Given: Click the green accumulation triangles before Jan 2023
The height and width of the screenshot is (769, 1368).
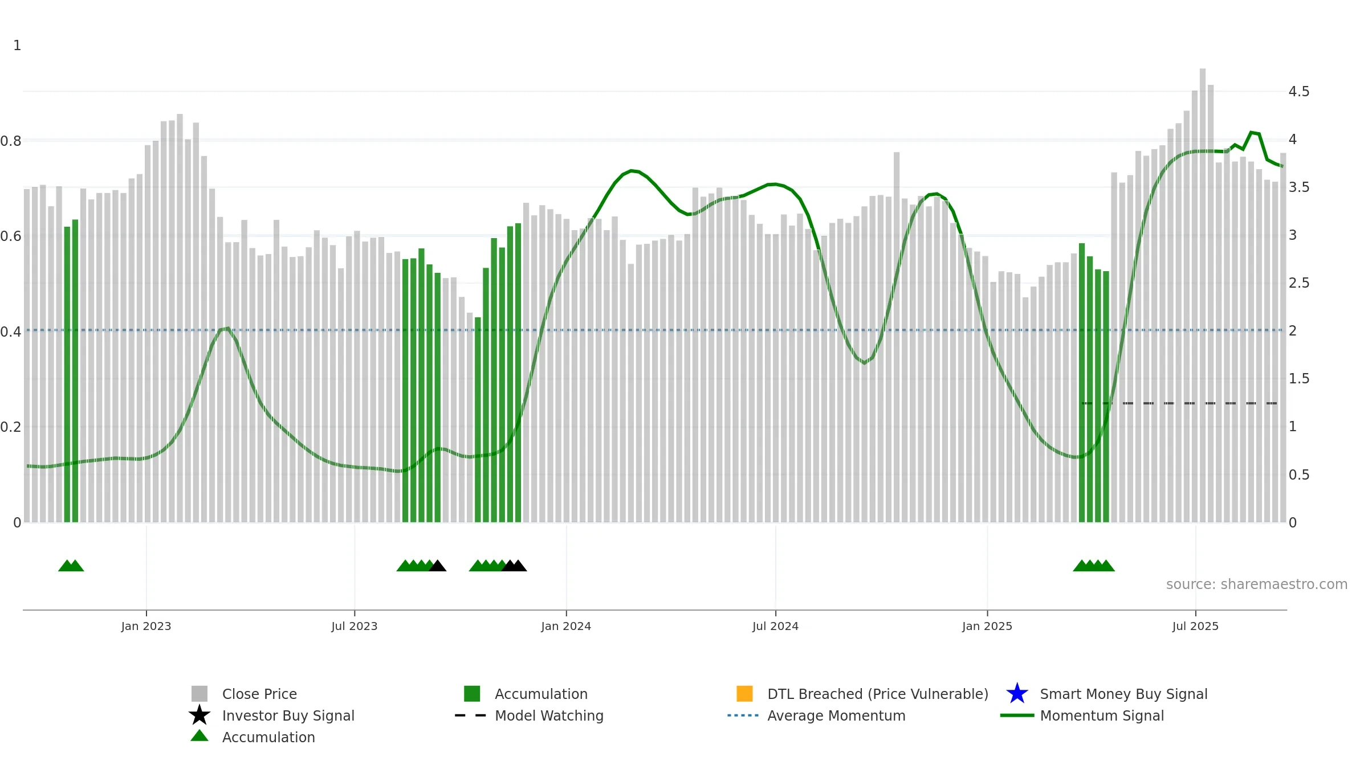Looking at the screenshot, I should [71, 566].
